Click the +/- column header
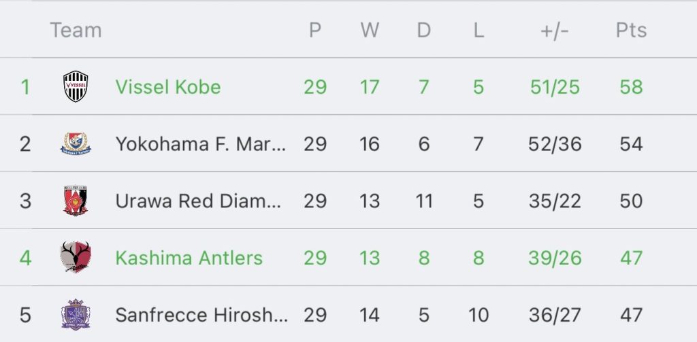Image resolution: width=697 pixels, height=342 pixels. coord(555,30)
